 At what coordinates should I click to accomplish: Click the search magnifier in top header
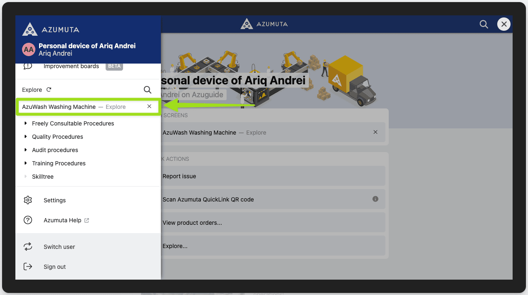coord(484,25)
